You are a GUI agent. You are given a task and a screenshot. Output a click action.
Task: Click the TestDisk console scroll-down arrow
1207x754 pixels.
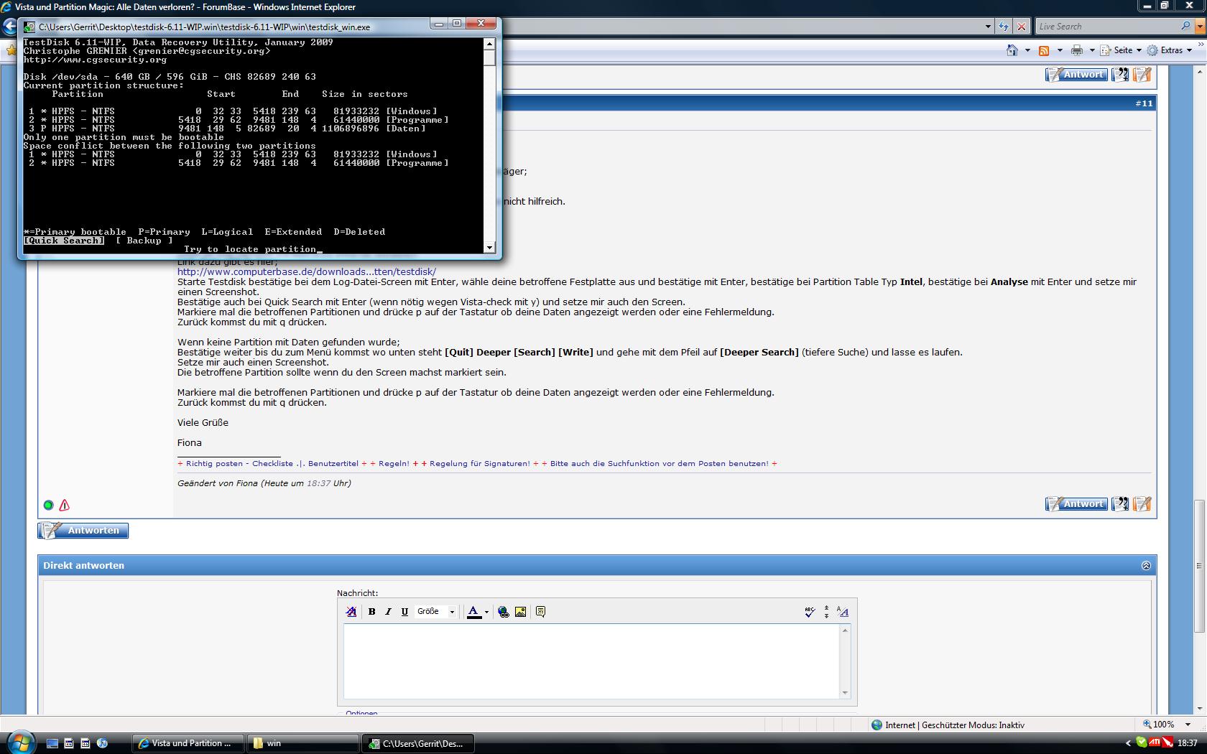(x=489, y=248)
